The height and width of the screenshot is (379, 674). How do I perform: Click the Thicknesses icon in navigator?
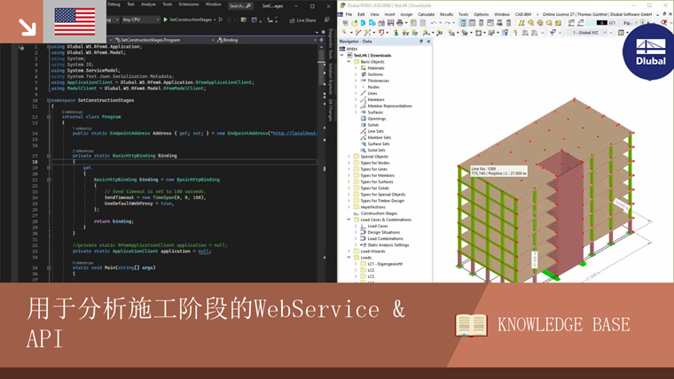point(364,81)
